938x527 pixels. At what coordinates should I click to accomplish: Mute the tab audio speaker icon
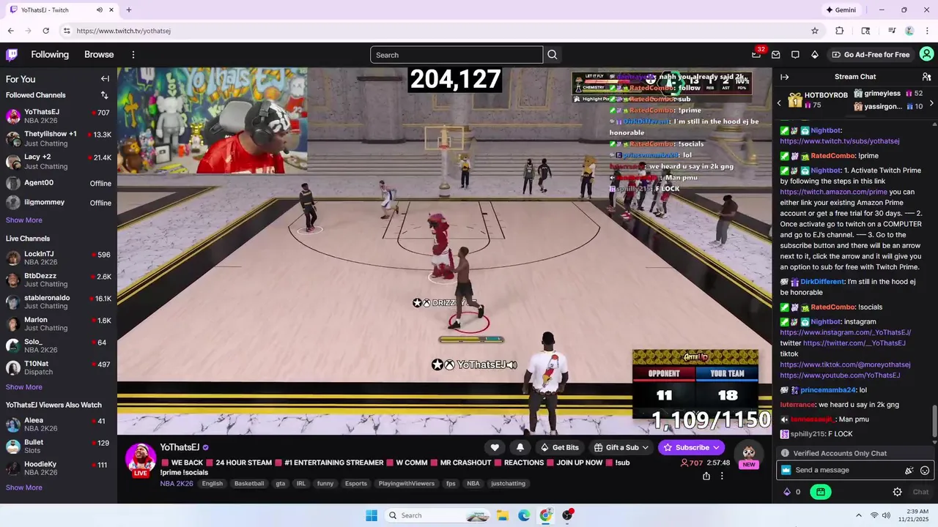click(x=100, y=10)
